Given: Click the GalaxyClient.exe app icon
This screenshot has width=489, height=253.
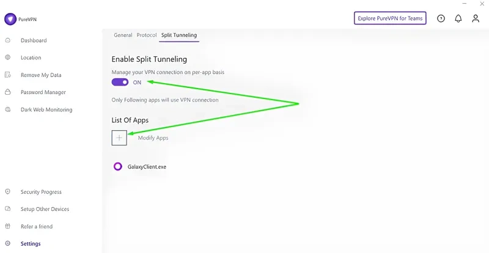Looking at the screenshot, I should click(118, 166).
